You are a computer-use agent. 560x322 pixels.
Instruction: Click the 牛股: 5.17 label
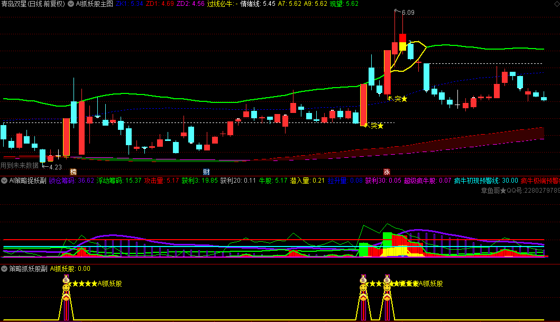coord(273,181)
